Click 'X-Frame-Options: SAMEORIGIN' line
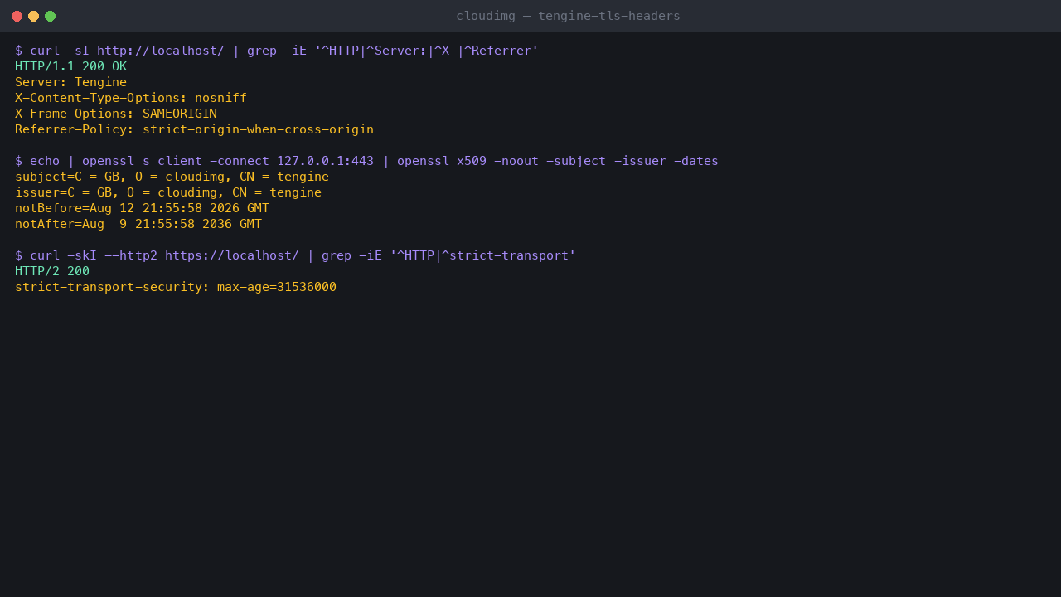The height and width of the screenshot is (597, 1061). coord(116,114)
